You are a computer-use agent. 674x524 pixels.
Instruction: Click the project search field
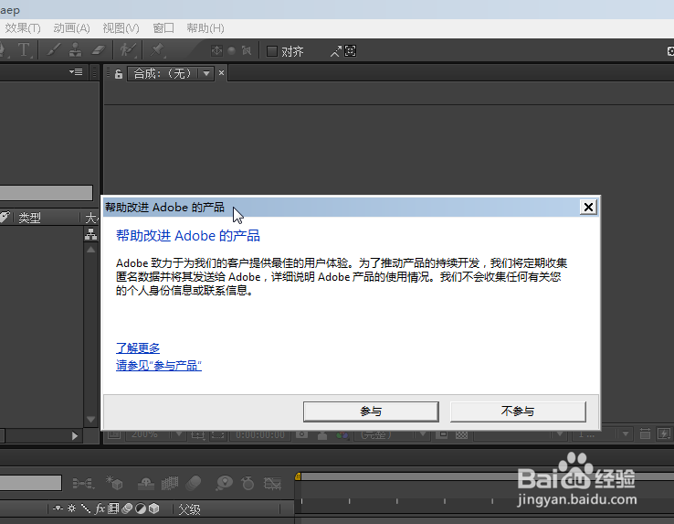point(46,192)
